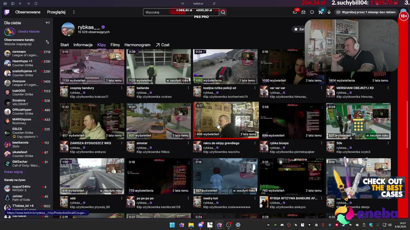This screenshot has height=230, width=410.
Task: Reload the page with refresh icon
Action: 36,4
